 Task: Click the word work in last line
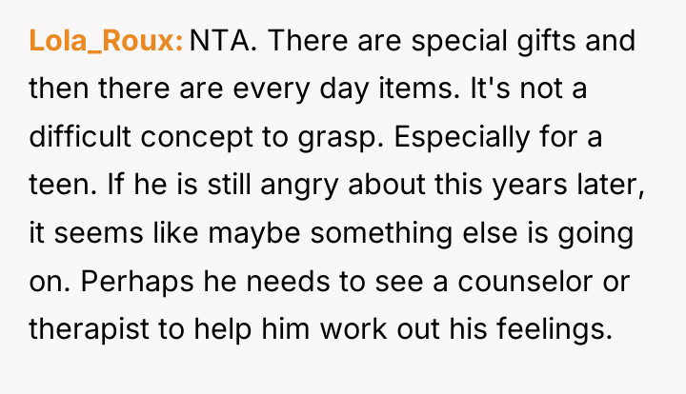353,329
